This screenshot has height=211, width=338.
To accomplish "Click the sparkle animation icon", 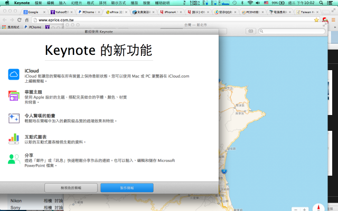I will click(x=14, y=118).
